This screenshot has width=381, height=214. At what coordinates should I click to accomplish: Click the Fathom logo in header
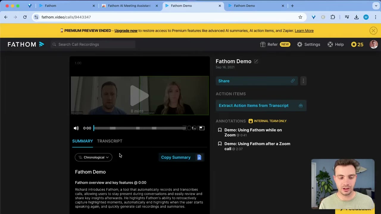click(x=26, y=44)
